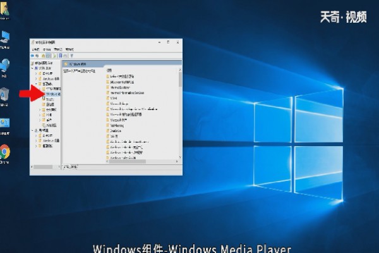Collapse the 用户配置 (User Configuration) node
Screen dimensions: 379x253
coord(32,130)
